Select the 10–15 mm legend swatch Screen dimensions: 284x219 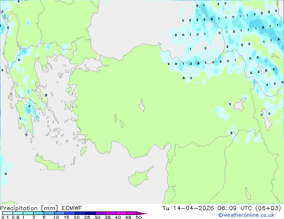(59, 213)
